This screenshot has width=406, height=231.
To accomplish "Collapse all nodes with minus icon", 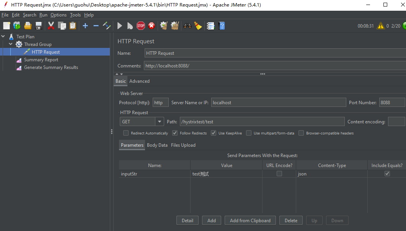I will pyautogui.click(x=96, y=26).
